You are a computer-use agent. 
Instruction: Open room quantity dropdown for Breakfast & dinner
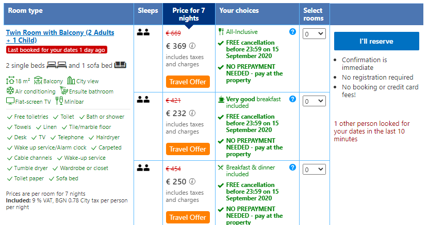[x=314, y=170]
